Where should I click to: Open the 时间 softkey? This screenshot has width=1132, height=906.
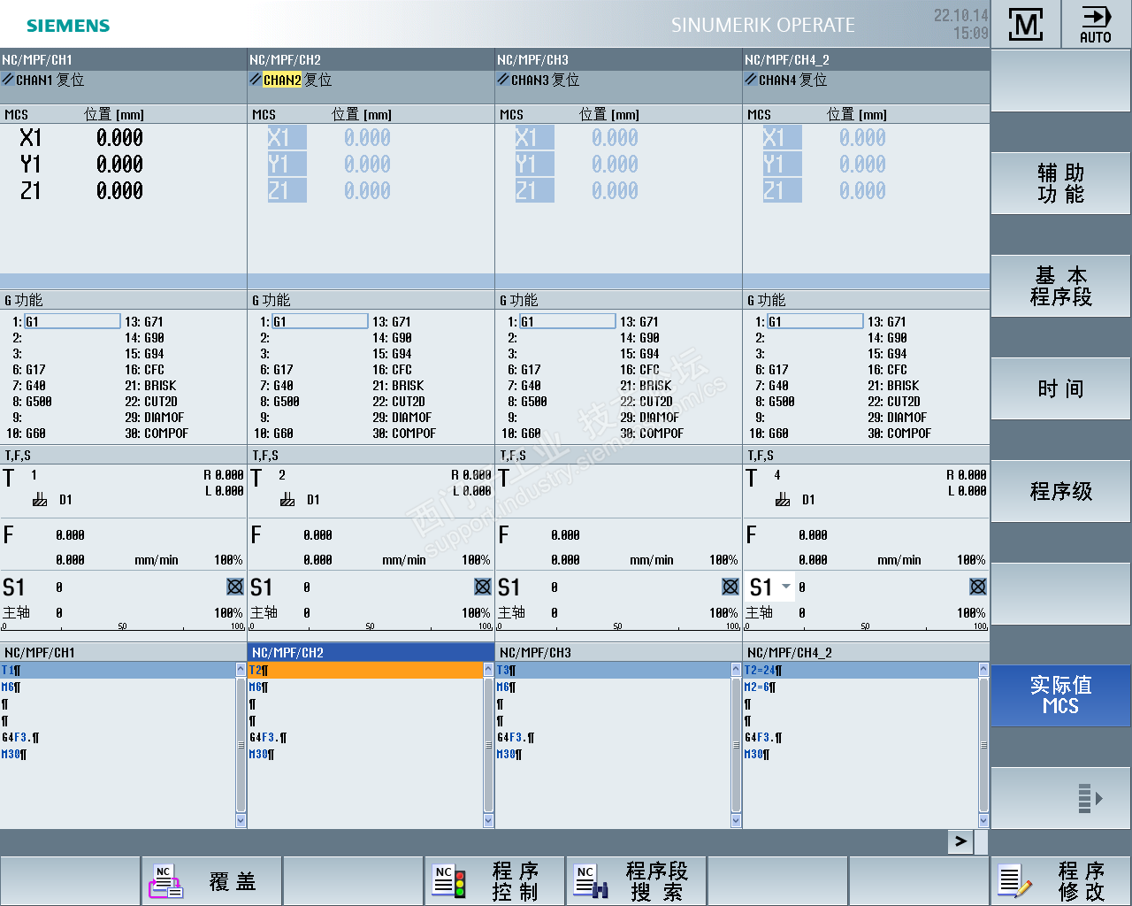tap(1060, 388)
